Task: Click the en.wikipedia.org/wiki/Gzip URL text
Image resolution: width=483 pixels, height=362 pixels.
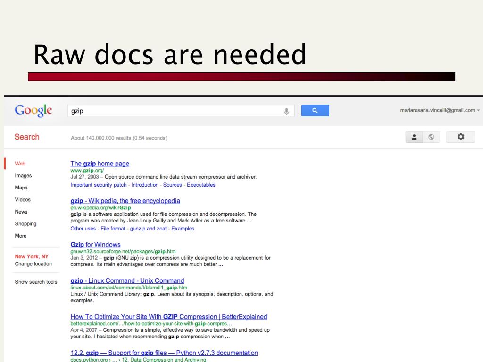Action: click(x=101, y=207)
